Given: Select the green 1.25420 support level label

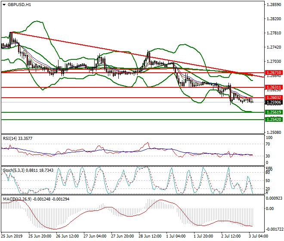Looking at the screenshot, I should pos(274,119).
